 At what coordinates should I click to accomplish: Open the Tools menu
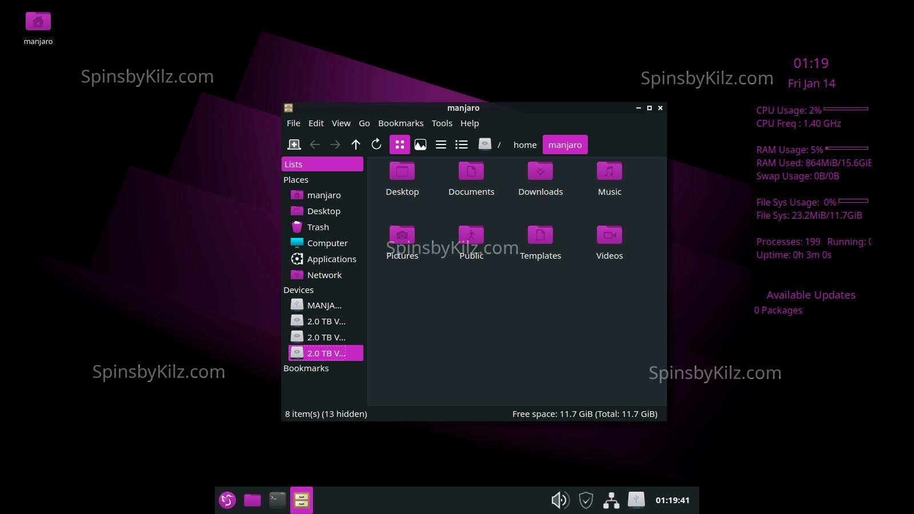coord(442,123)
